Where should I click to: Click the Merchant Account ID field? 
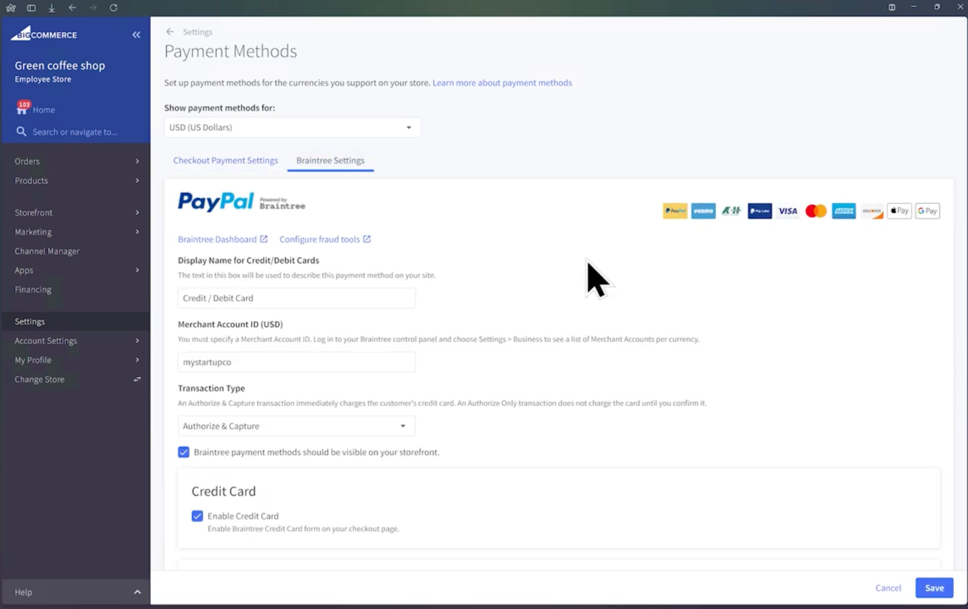296,362
